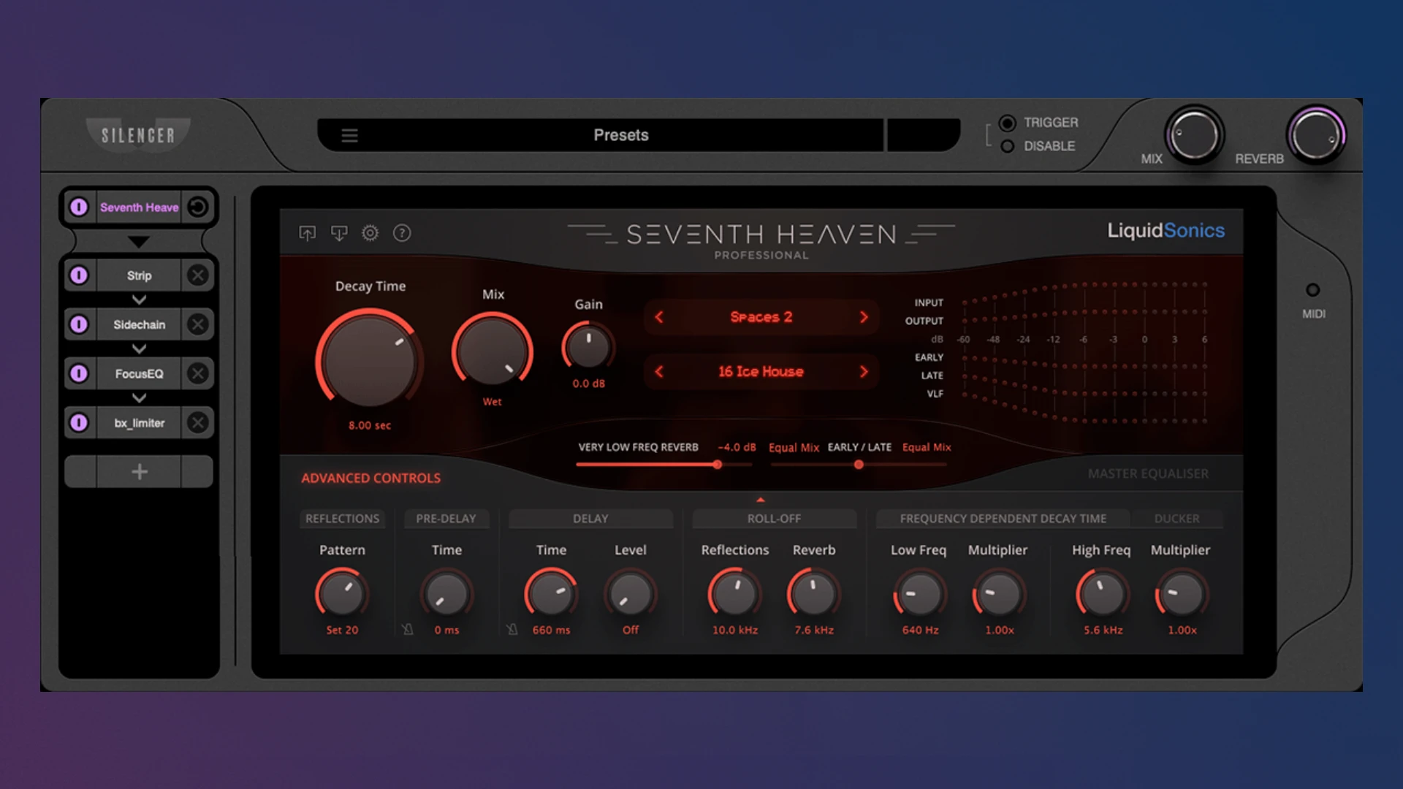
Task: Select previous reverb bank arrow
Action: pyautogui.click(x=659, y=317)
